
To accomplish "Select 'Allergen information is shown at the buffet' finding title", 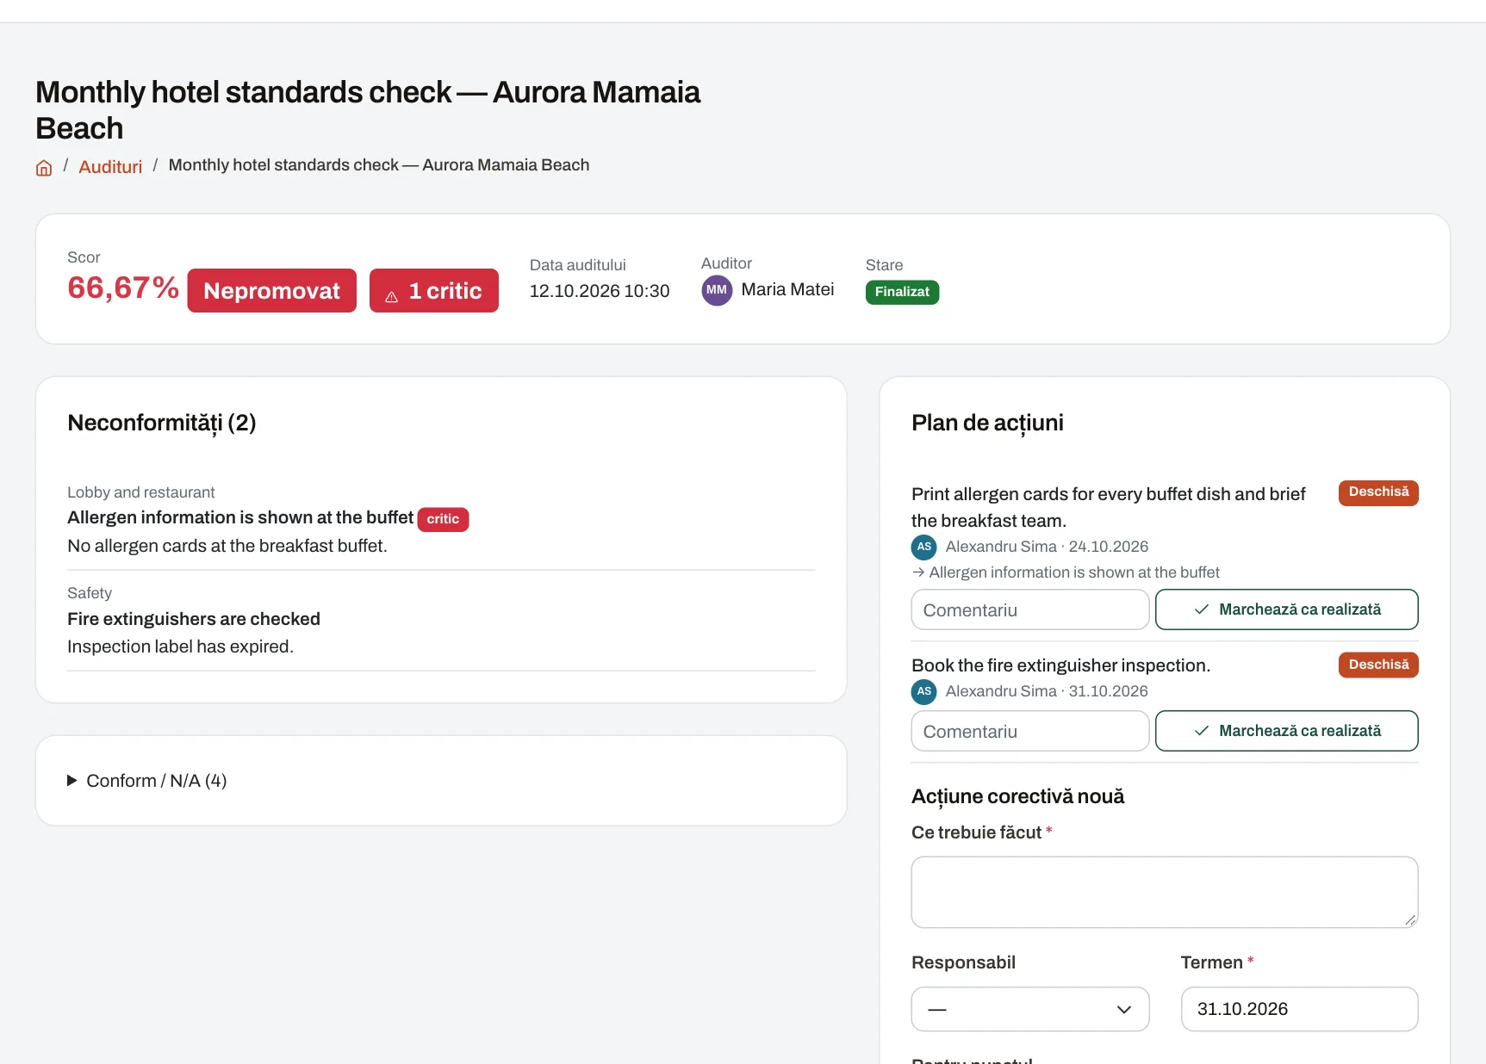I will click(x=240, y=517).
